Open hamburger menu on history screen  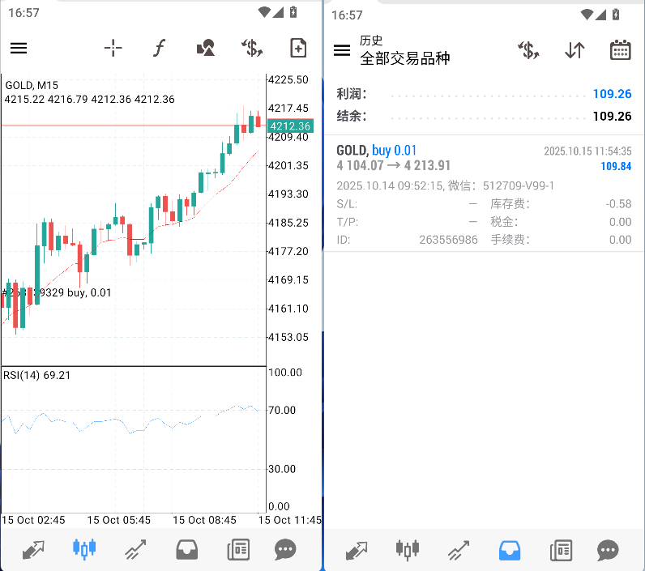point(342,50)
